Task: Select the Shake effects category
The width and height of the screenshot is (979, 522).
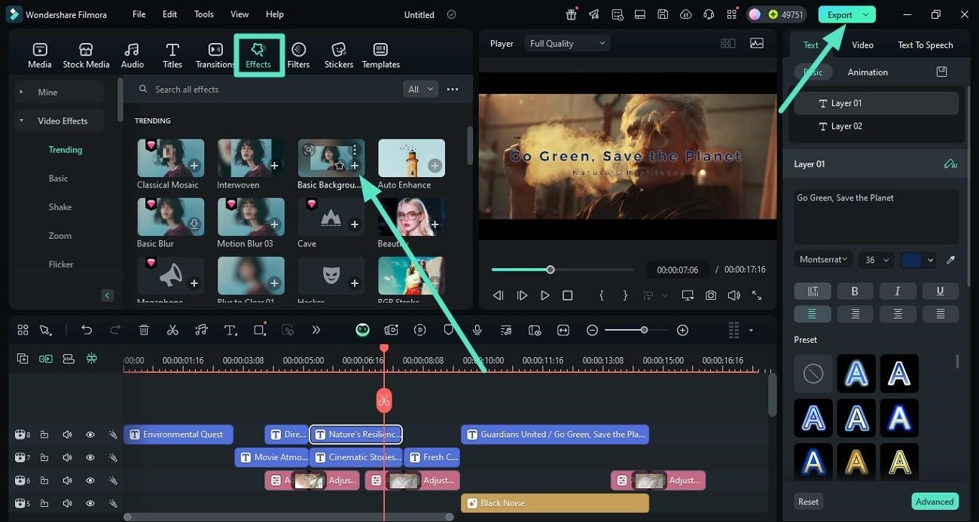Action: coord(60,207)
